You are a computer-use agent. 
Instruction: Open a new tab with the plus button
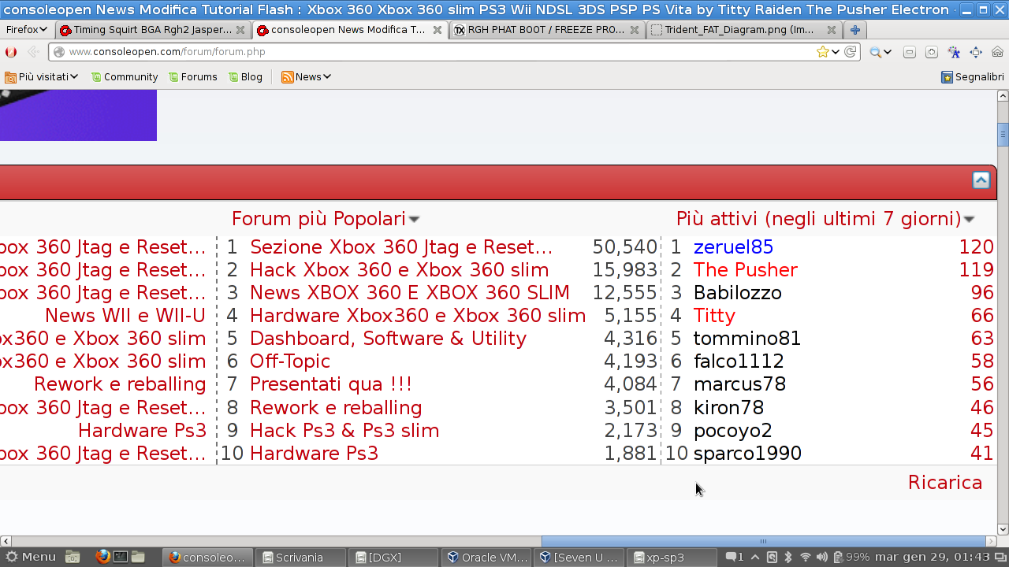(x=854, y=30)
